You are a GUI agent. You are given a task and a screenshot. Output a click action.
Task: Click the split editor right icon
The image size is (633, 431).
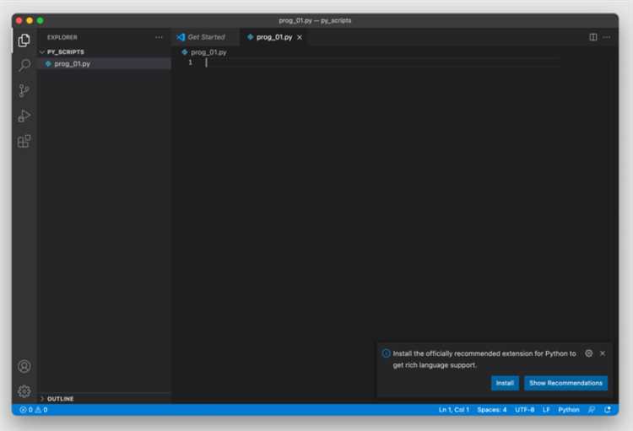[x=592, y=37]
